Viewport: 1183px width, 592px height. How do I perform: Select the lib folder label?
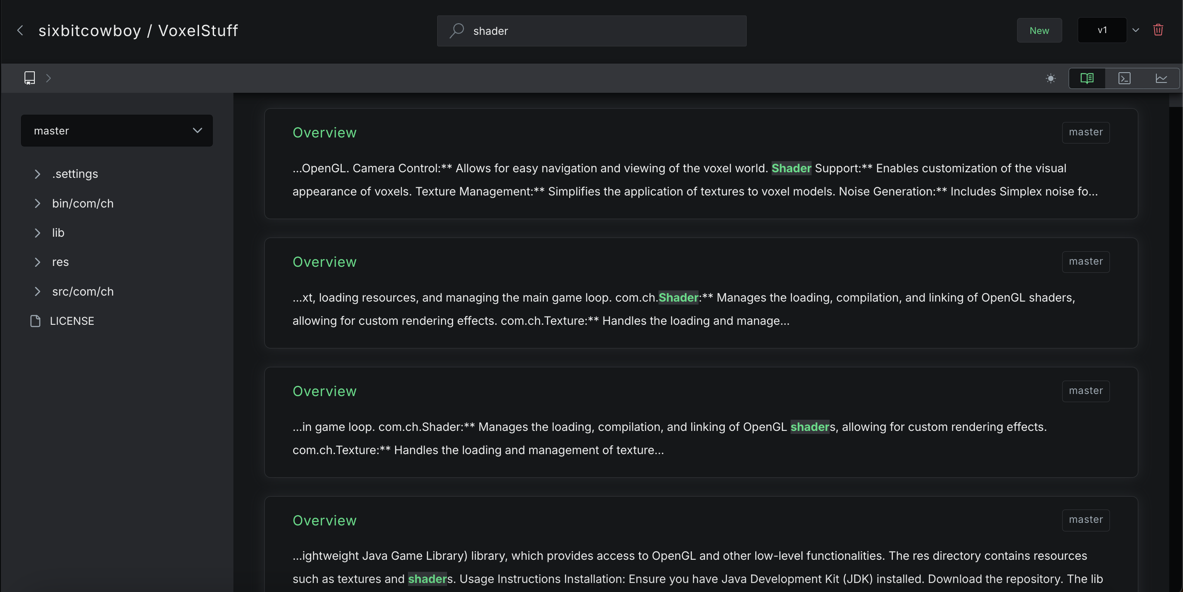[x=58, y=233]
